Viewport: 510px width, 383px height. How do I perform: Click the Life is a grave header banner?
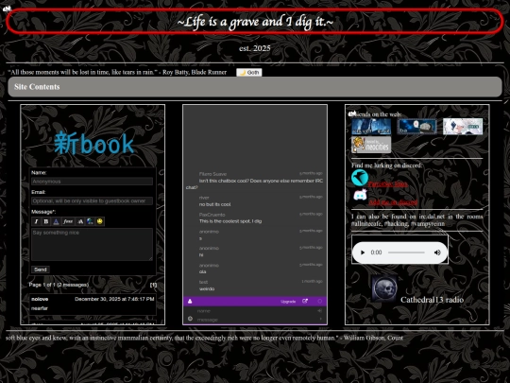pyautogui.click(x=255, y=22)
